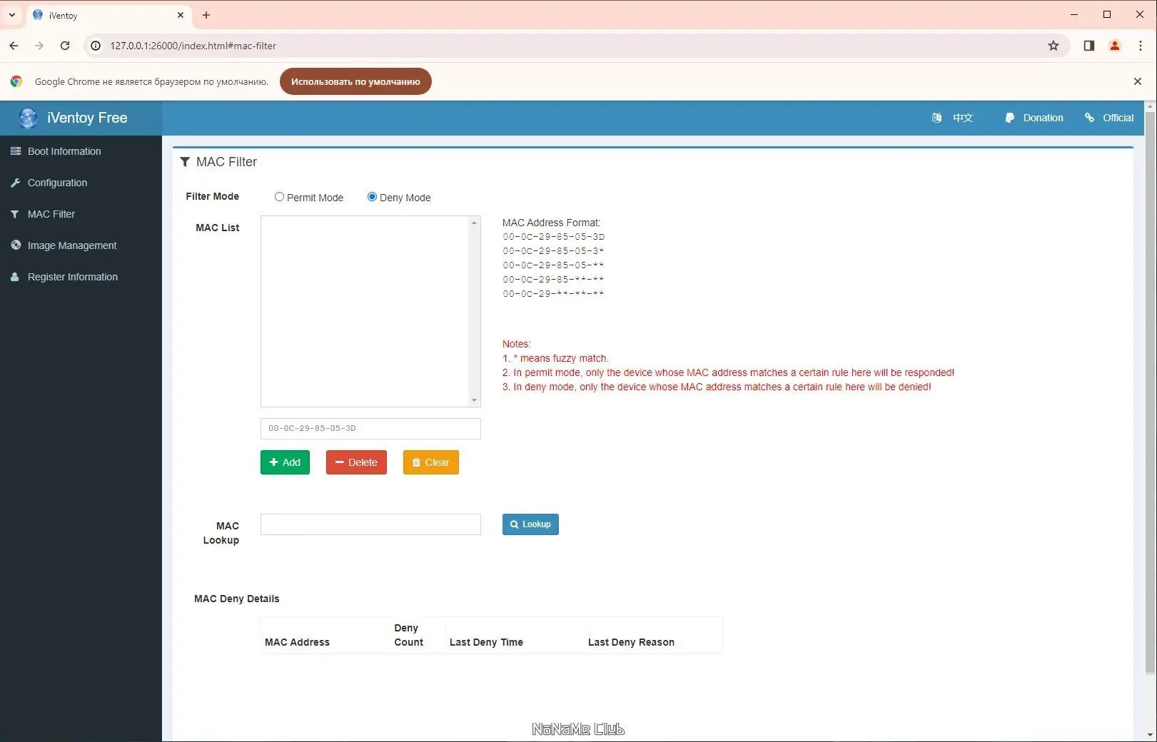This screenshot has height=742, width=1157.
Task: Click MAC list scrollbar up arrow
Action: pyautogui.click(x=474, y=223)
